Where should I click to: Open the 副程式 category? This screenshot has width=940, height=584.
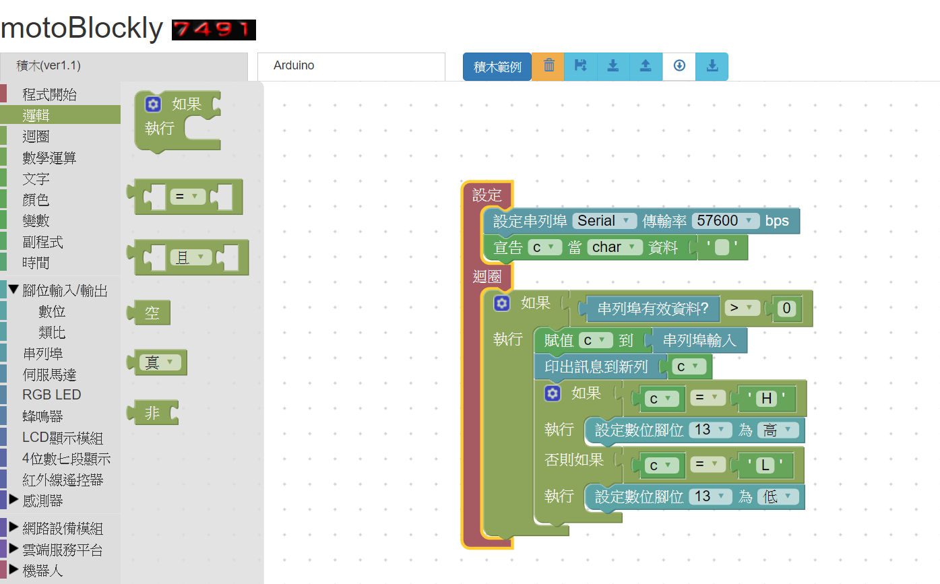(61, 242)
